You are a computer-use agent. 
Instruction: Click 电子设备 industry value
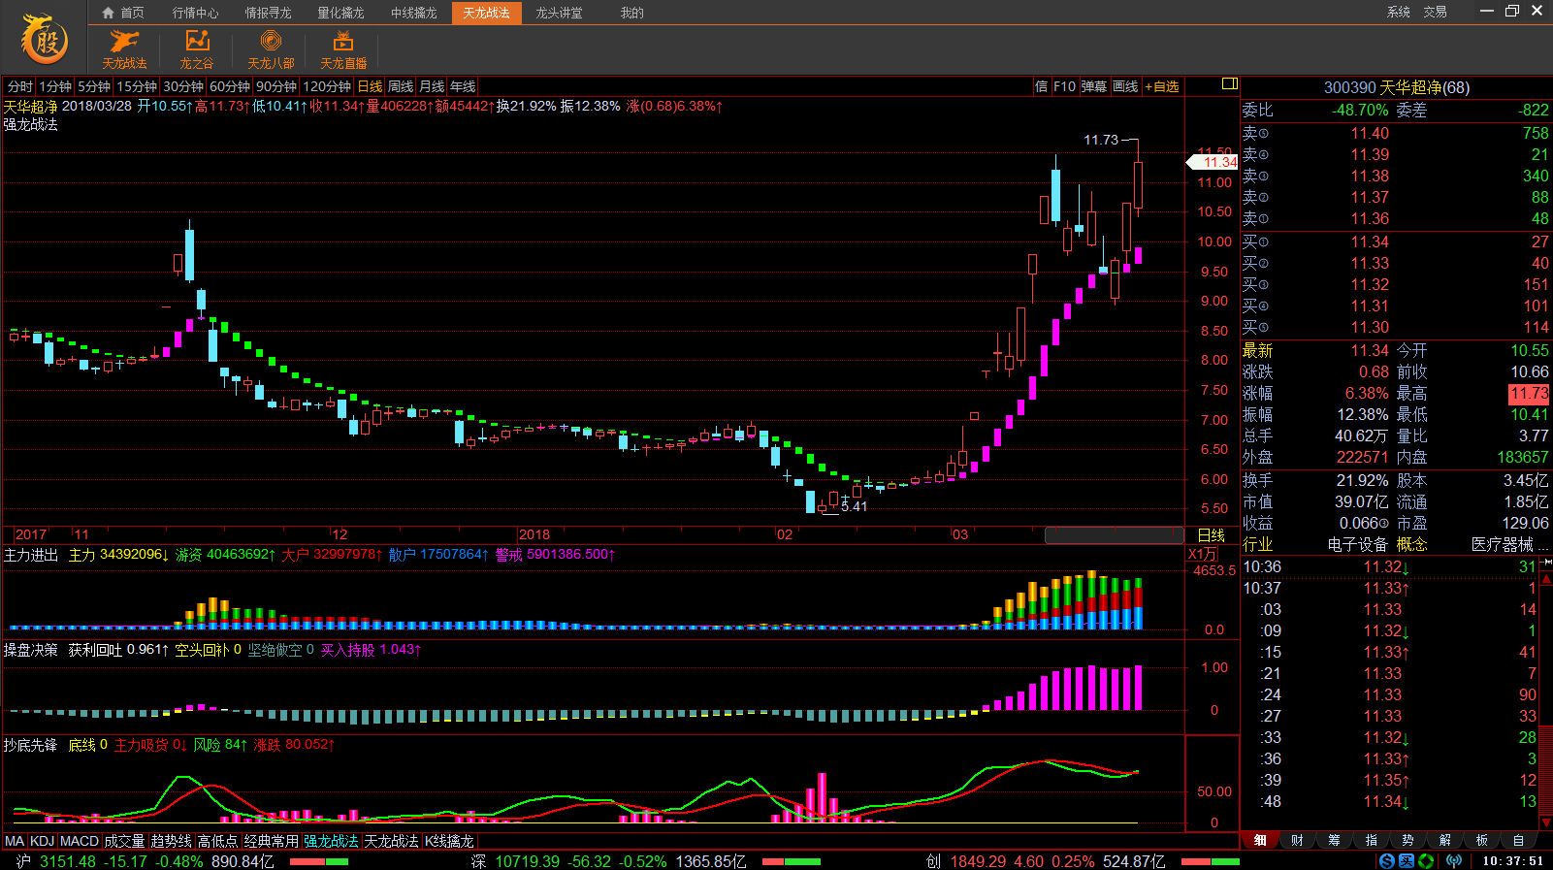pyautogui.click(x=1357, y=544)
